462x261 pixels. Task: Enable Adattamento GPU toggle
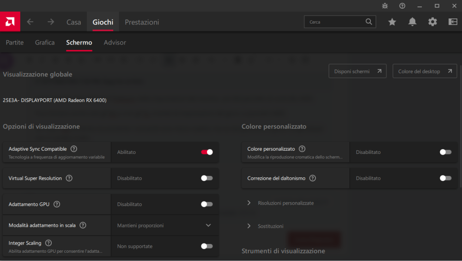coord(207,204)
